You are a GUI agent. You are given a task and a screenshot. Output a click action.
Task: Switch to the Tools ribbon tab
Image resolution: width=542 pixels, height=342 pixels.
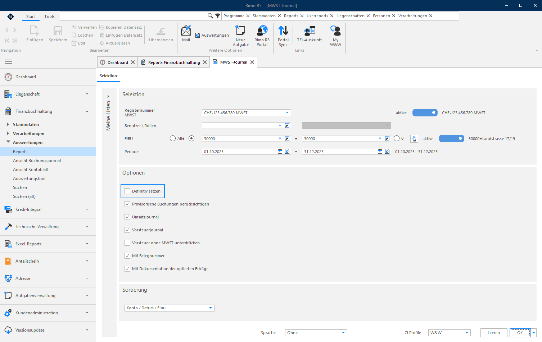point(50,17)
